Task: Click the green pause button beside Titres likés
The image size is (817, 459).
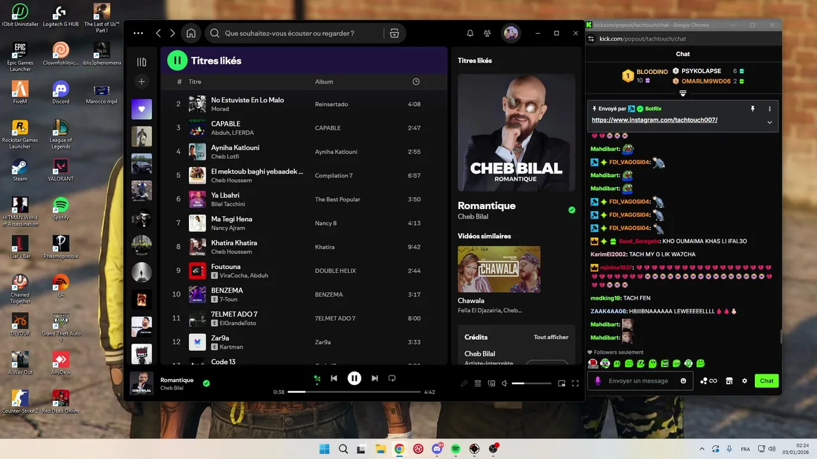Action: pyautogui.click(x=177, y=61)
